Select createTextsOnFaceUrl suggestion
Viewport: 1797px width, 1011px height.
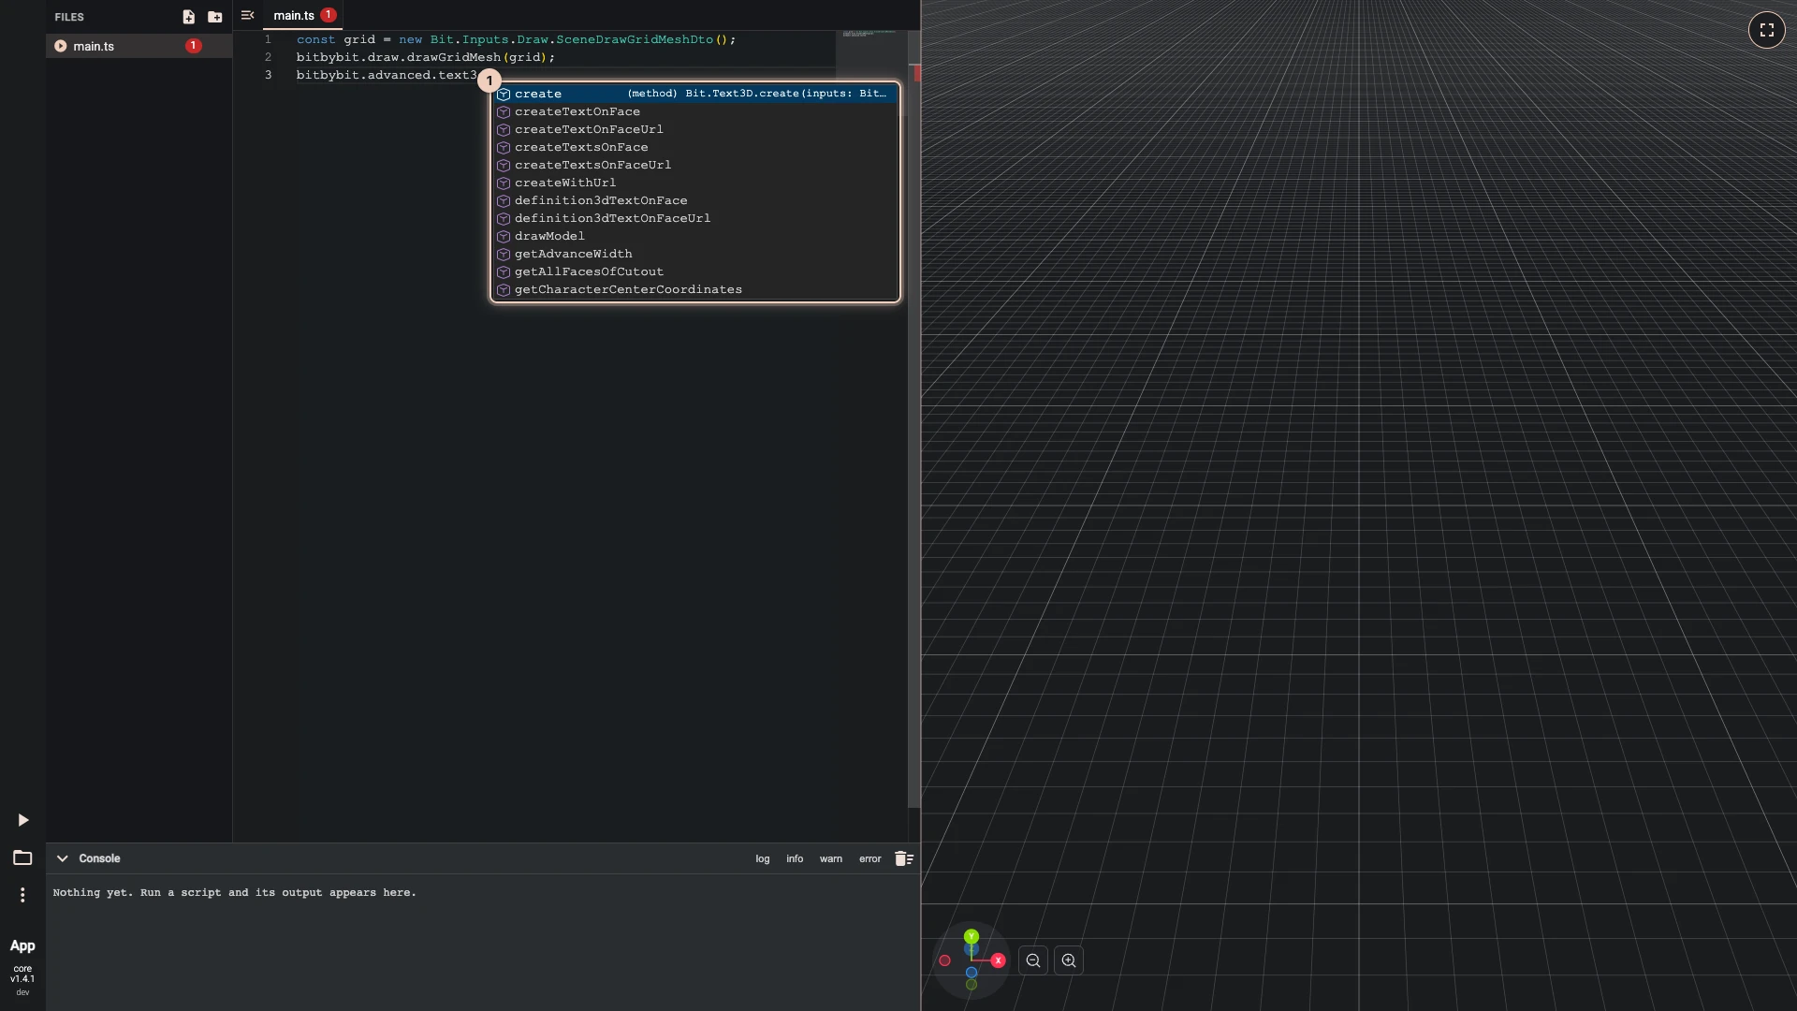pos(695,165)
